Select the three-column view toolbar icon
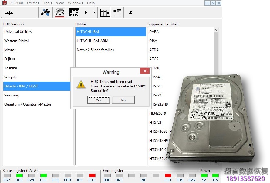Image resolution: width=270 pixels, height=183 pixels. (x=105, y=13)
